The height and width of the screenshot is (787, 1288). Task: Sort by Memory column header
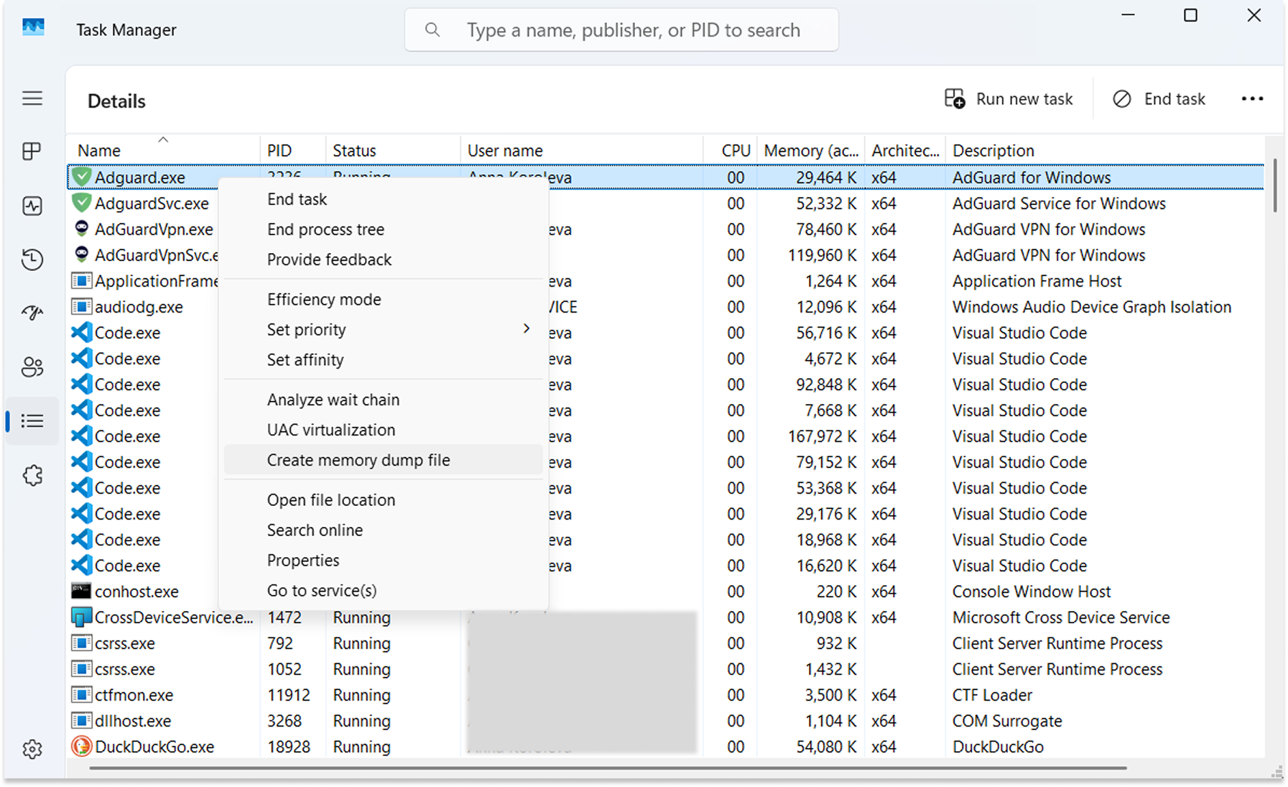[x=811, y=150]
